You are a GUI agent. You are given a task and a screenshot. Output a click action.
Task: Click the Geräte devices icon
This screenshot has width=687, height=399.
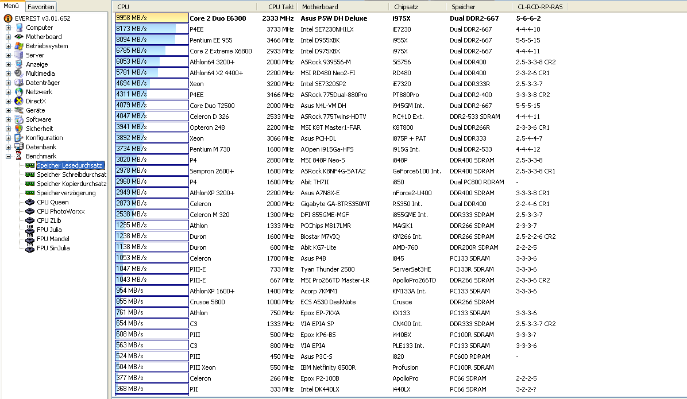tap(19, 110)
